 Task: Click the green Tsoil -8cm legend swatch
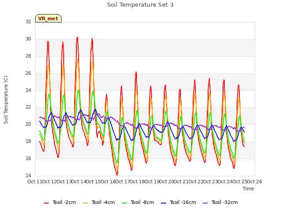[x=124, y=203]
